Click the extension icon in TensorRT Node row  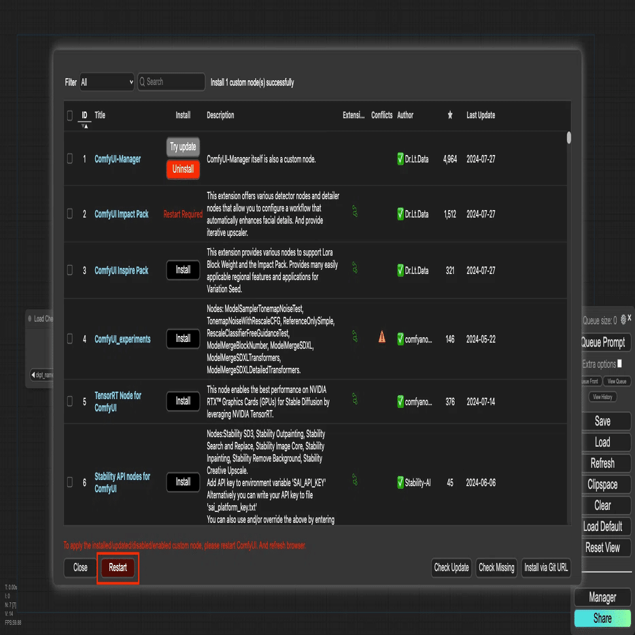354,399
